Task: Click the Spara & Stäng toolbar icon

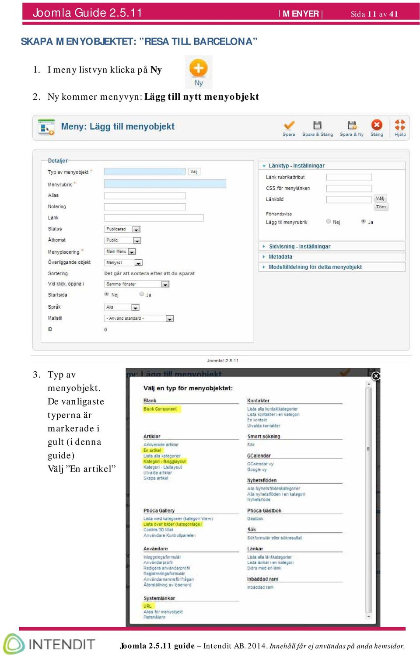Action: 318,125
